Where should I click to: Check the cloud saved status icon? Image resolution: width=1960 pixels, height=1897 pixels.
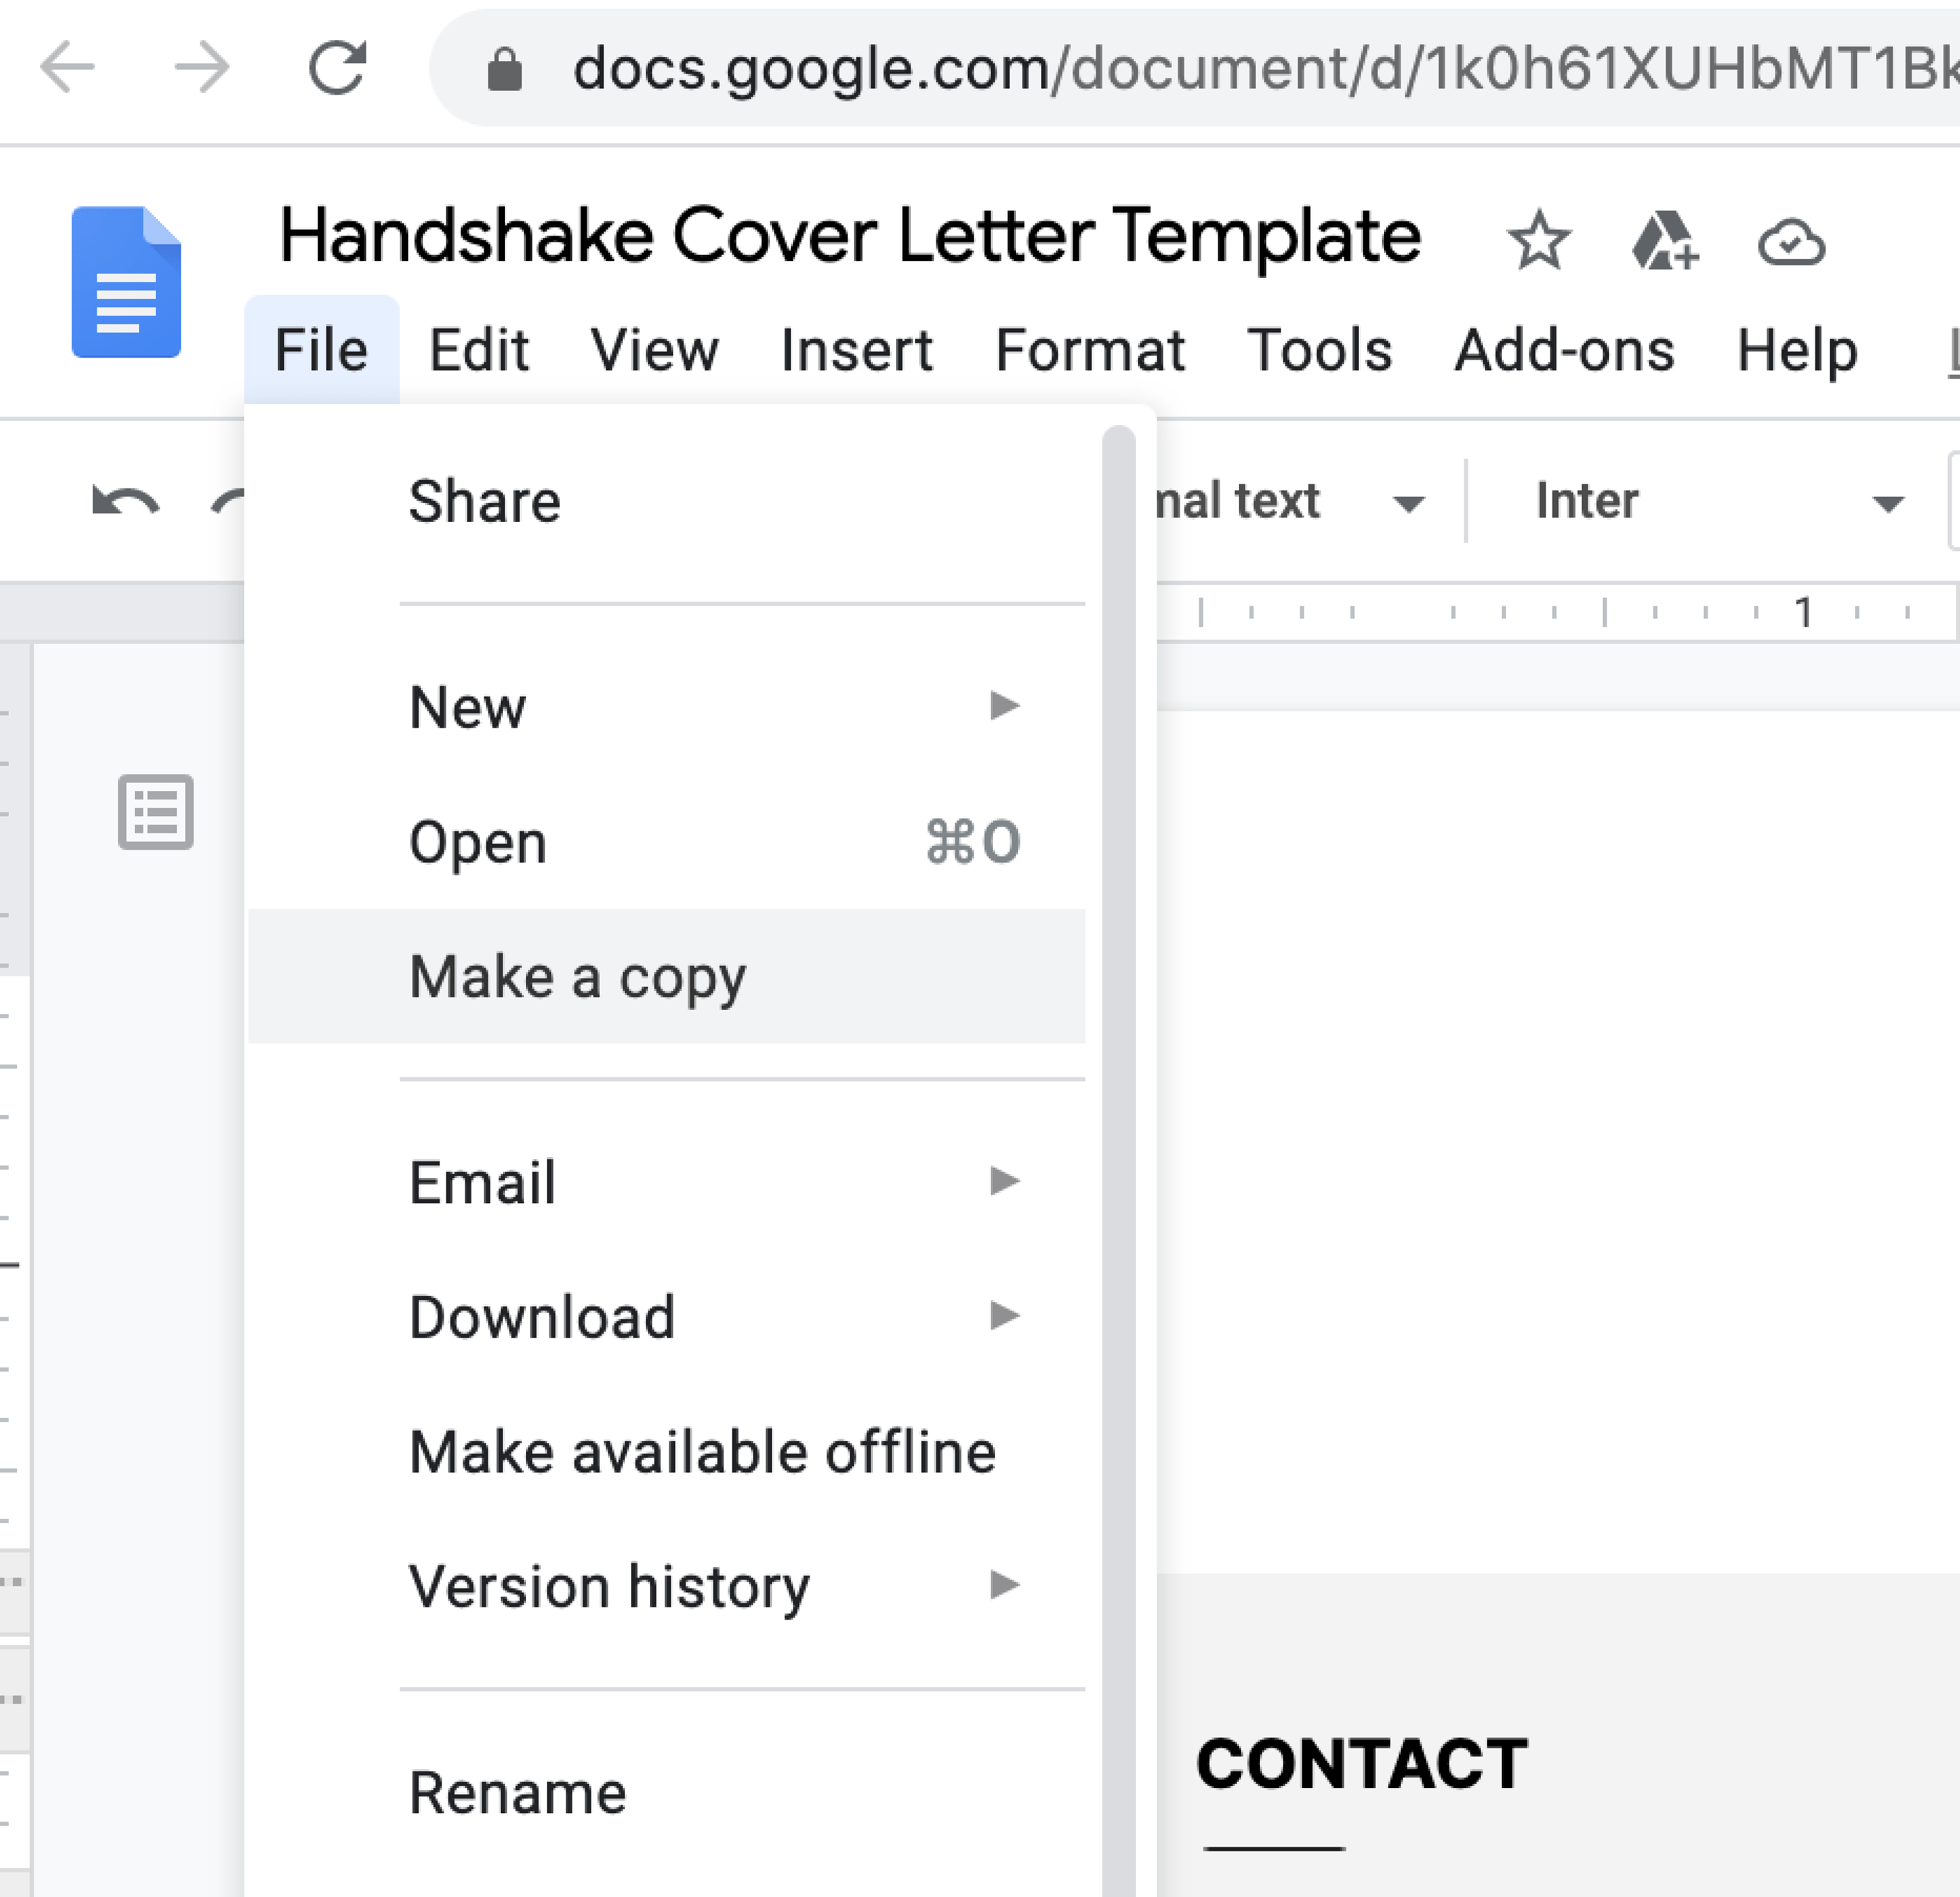click(x=1791, y=241)
